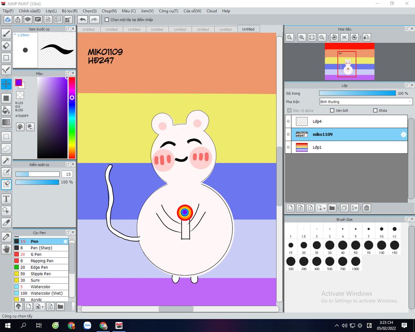Viewport: 415px width, 332px height.
Task: Click the rainbow hue slider bar
Action: [72, 118]
